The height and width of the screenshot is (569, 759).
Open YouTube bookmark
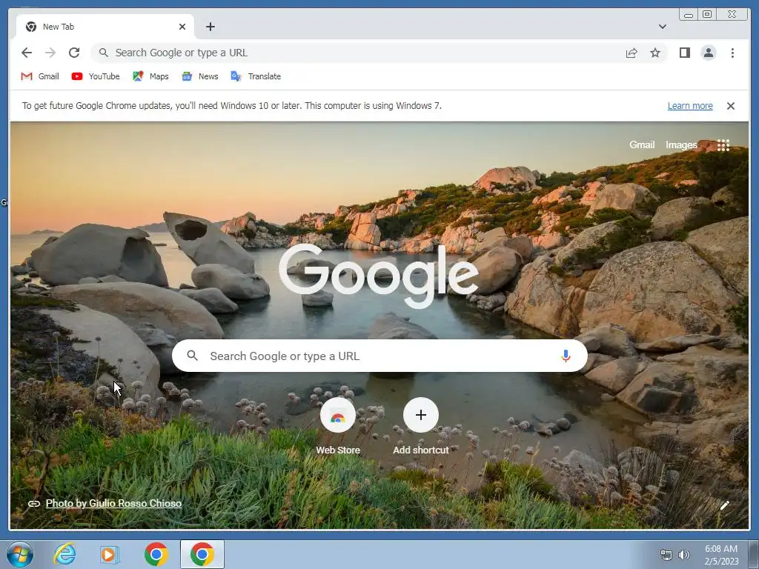point(96,76)
